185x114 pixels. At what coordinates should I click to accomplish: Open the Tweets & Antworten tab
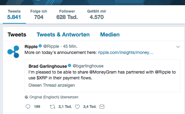pyautogui.click(x=63, y=35)
